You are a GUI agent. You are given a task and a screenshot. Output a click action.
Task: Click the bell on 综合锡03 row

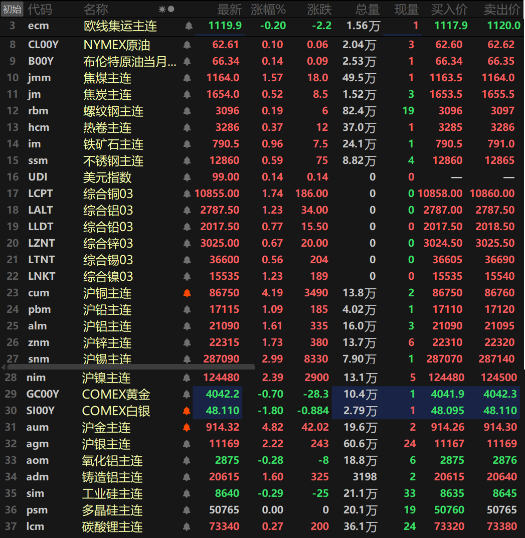187,260
